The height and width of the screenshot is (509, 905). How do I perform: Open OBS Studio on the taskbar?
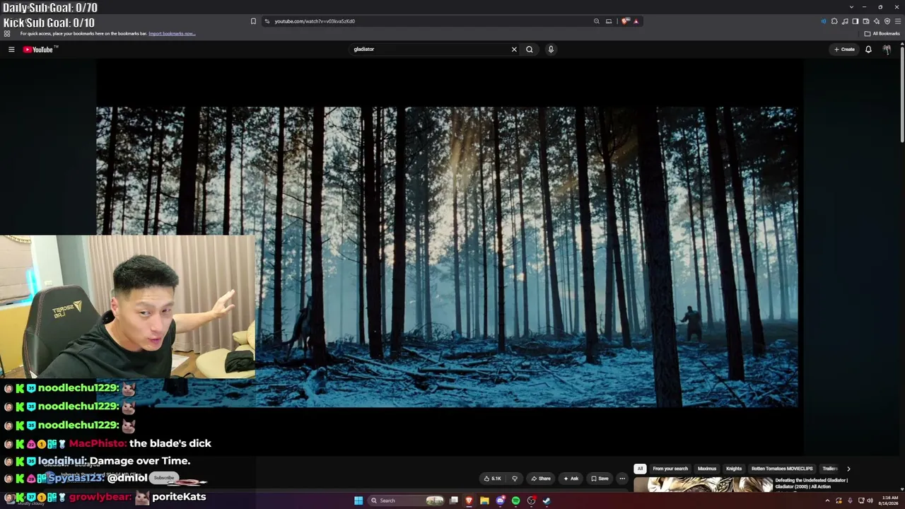click(531, 501)
